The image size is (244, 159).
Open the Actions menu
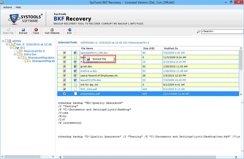coord(7,7)
